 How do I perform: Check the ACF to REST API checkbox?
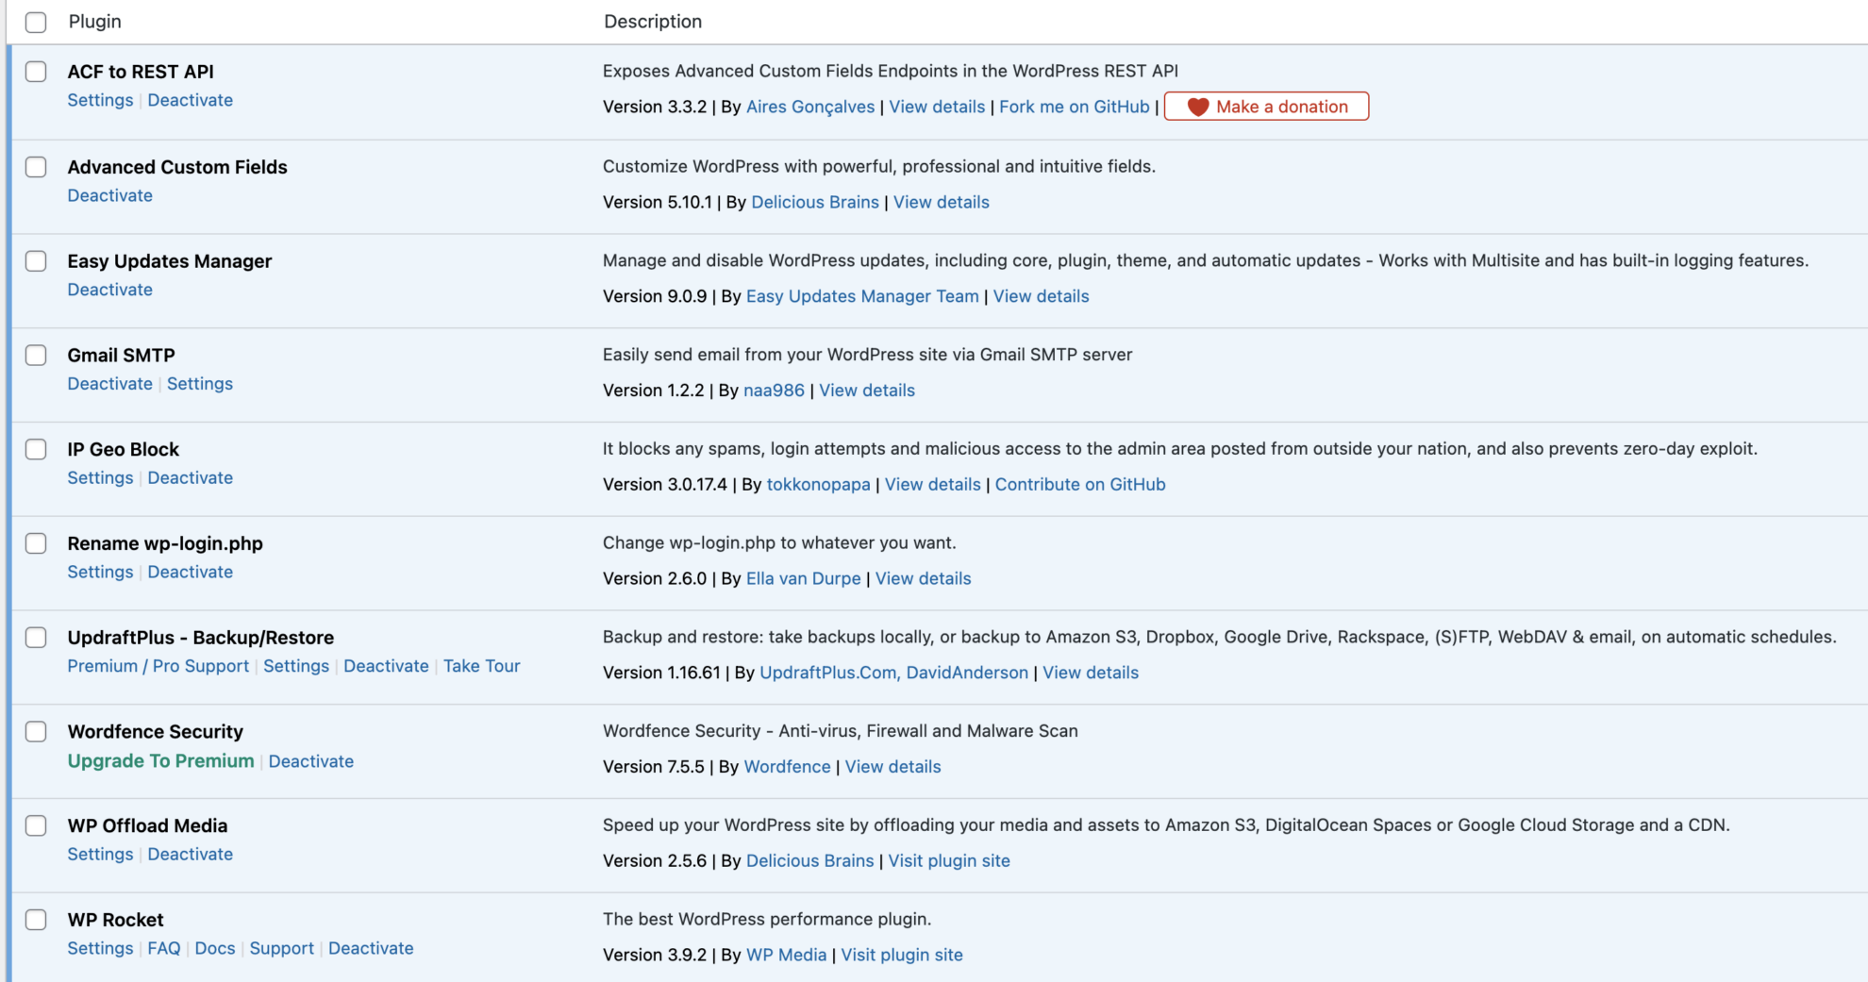tap(36, 72)
